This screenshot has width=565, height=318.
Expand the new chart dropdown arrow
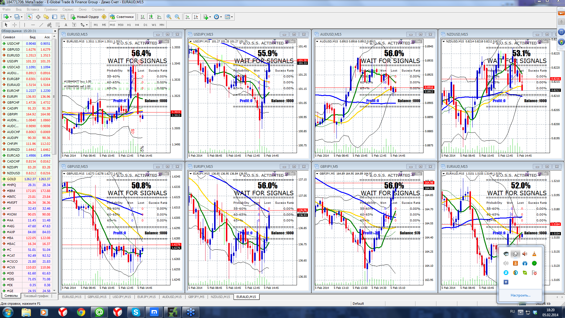point(11,17)
